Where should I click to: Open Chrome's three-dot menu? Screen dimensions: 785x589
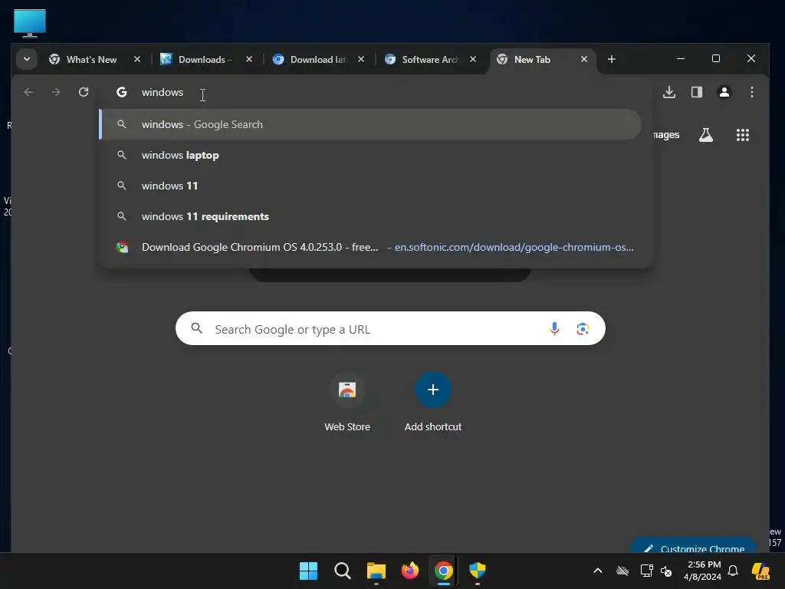coord(751,92)
